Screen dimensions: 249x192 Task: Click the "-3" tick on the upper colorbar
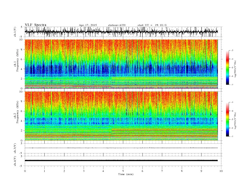click(x=232, y=51)
